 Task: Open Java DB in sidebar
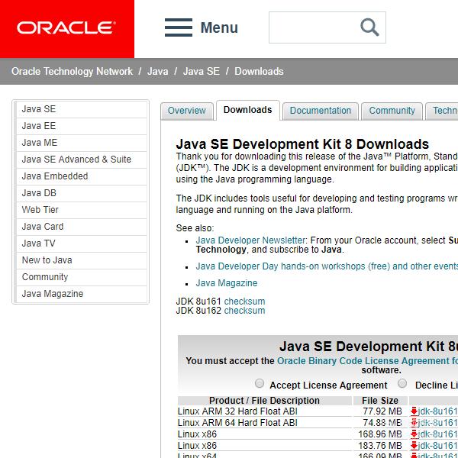82,193
